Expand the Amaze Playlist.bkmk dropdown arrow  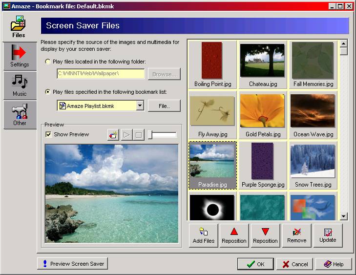(x=140, y=106)
